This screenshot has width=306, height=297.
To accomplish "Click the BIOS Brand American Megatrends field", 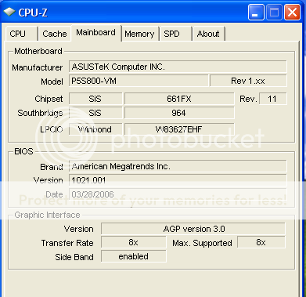I will tap(178, 166).
